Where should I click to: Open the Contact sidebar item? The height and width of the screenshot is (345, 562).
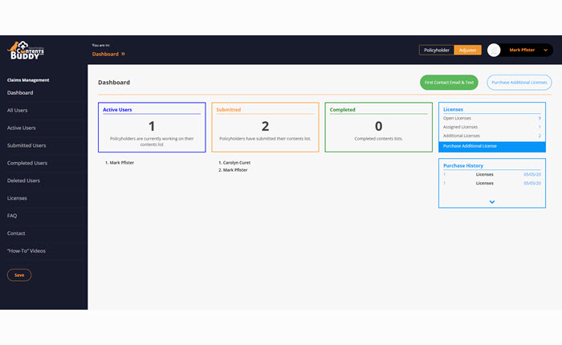click(x=16, y=233)
